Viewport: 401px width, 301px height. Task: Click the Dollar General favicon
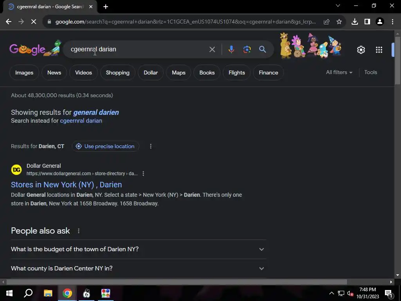point(16,170)
